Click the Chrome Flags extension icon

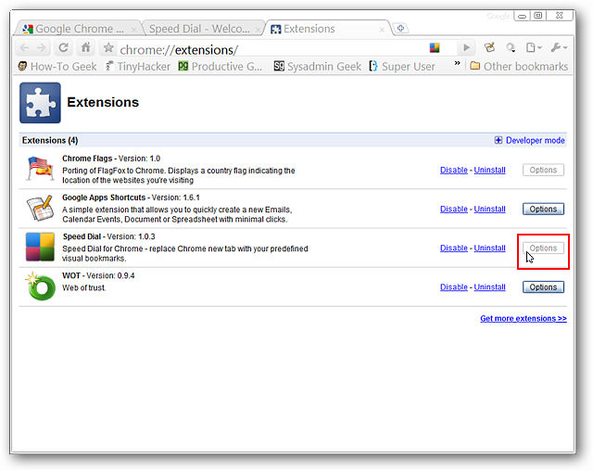pos(40,170)
